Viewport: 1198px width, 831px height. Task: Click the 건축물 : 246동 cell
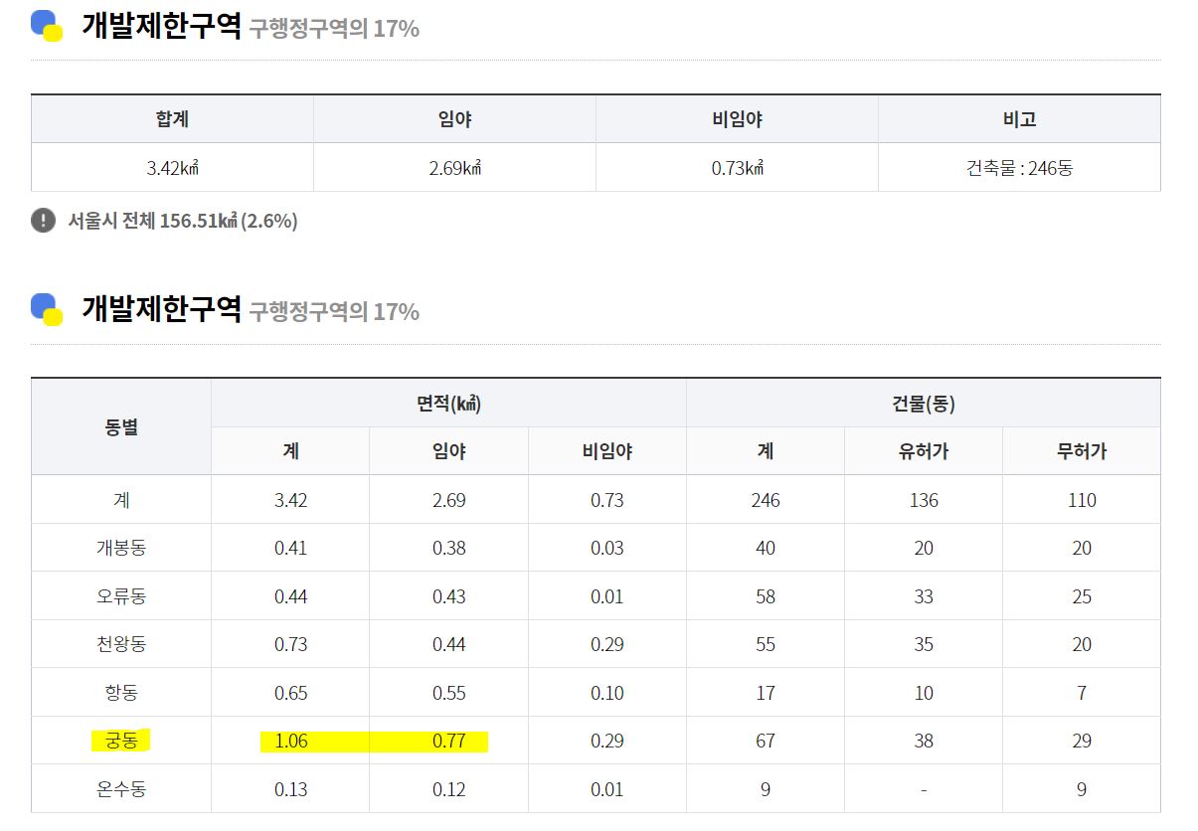pyautogui.click(x=1019, y=167)
